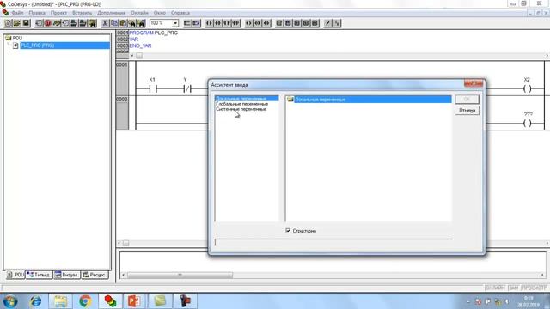550x309 pixels.
Task: Switch to the Ресурс. tab
Action: [95, 275]
